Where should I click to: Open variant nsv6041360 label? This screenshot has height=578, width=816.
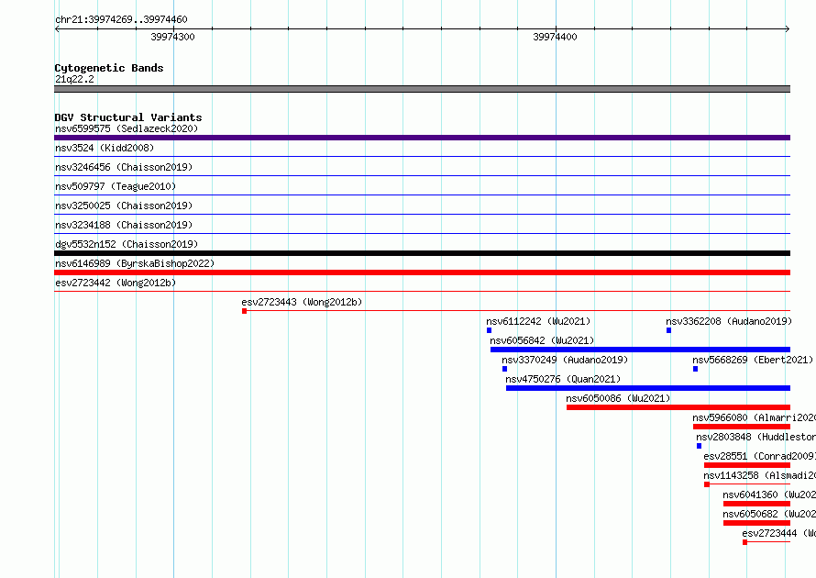click(769, 495)
